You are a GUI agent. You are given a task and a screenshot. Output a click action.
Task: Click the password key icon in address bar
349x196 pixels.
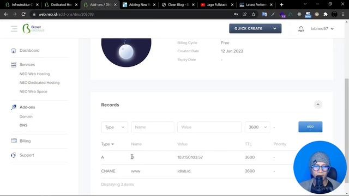point(236,14)
